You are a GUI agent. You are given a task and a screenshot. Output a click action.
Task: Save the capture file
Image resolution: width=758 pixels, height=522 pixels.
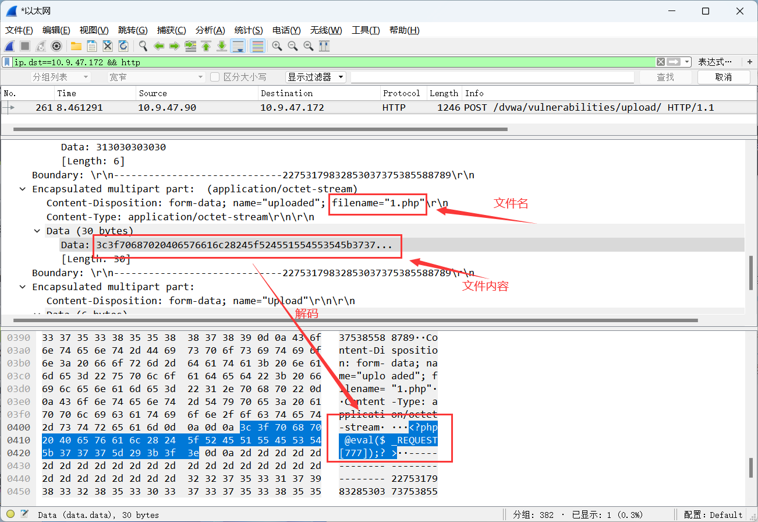point(92,46)
